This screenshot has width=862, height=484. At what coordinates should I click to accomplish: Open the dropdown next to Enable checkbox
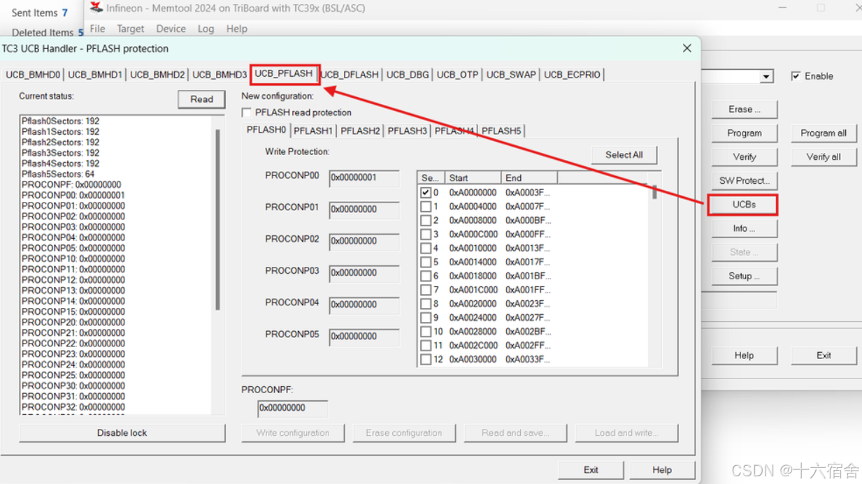pyautogui.click(x=766, y=76)
